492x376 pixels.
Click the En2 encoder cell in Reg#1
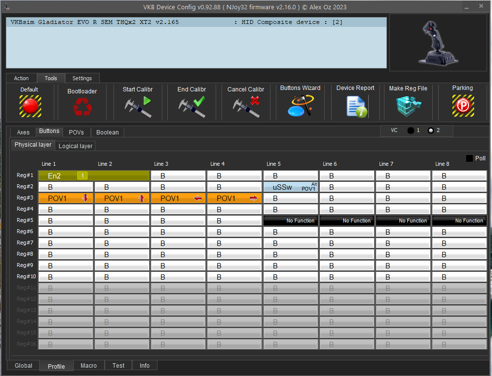coord(93,176)
